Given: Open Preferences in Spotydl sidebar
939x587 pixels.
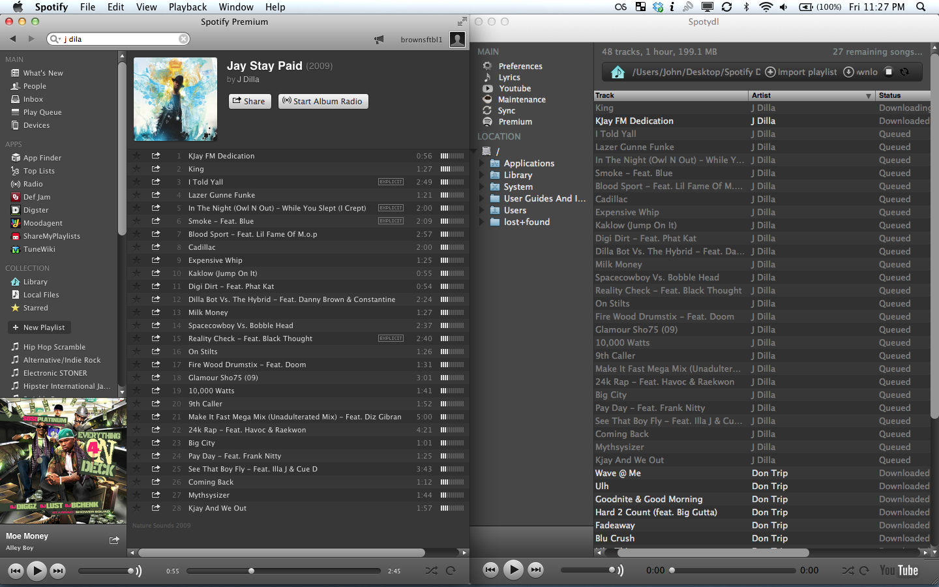Looking at the screenshot, I should pyautogui.click(x=520, y=66).
